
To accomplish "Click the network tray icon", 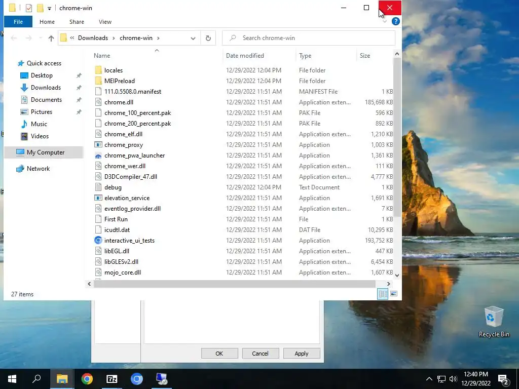I will 441,379.
